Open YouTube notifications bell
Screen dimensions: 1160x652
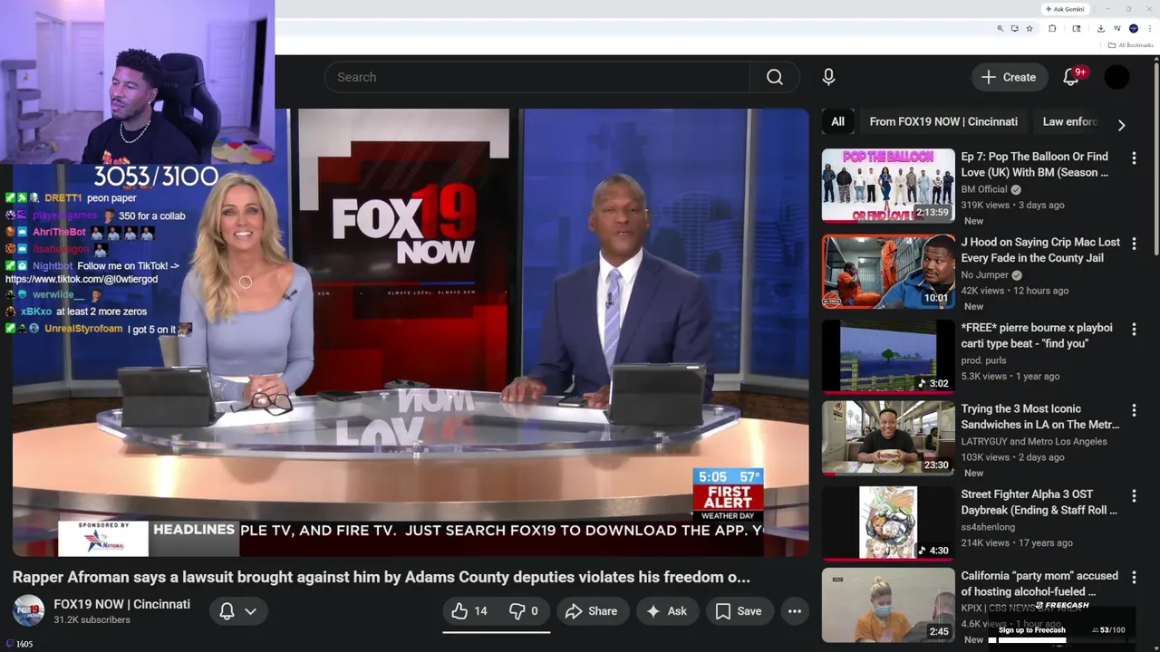point(1071,77)
